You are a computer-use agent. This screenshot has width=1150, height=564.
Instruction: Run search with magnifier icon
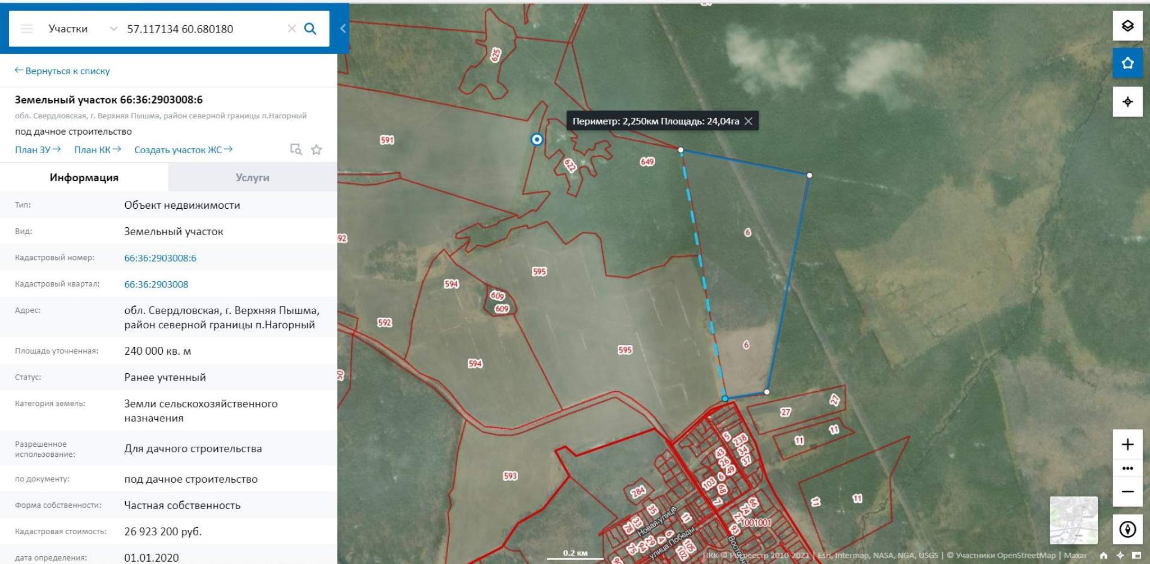coord(310,29)
